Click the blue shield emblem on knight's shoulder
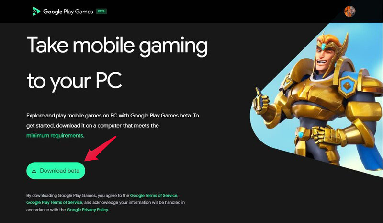This screenshot has height=223, width=383. (x=348, y=86)
